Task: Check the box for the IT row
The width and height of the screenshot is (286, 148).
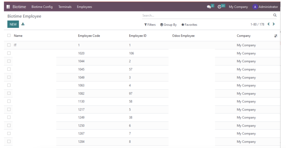Action: [x=9, y=45]
